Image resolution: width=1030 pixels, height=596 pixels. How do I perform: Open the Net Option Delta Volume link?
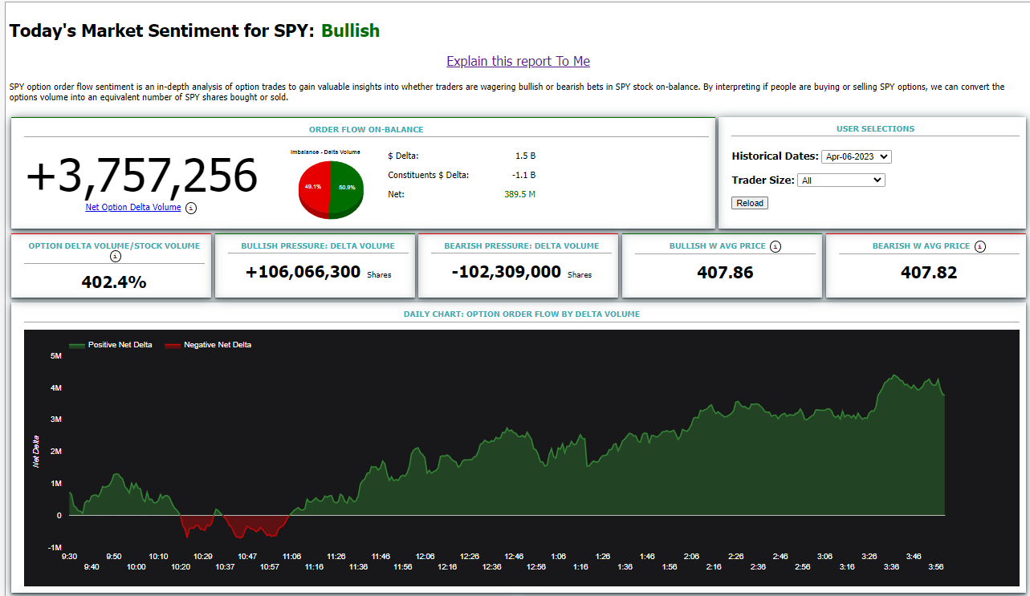click(x=133, y=207)
